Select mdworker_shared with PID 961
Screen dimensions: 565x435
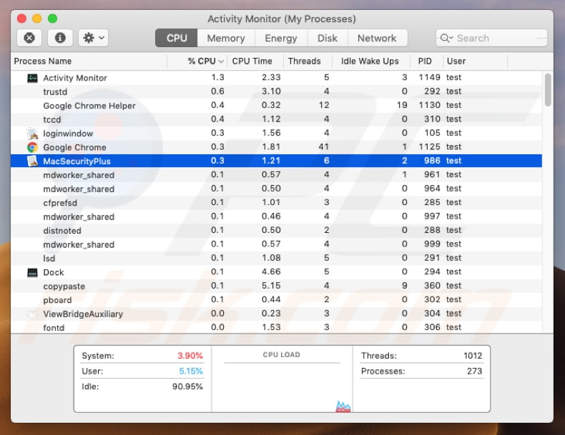(276, 175)
